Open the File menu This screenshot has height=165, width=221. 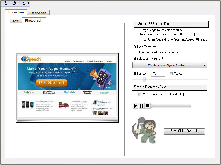pyautogui.click(x=7, y=3)
